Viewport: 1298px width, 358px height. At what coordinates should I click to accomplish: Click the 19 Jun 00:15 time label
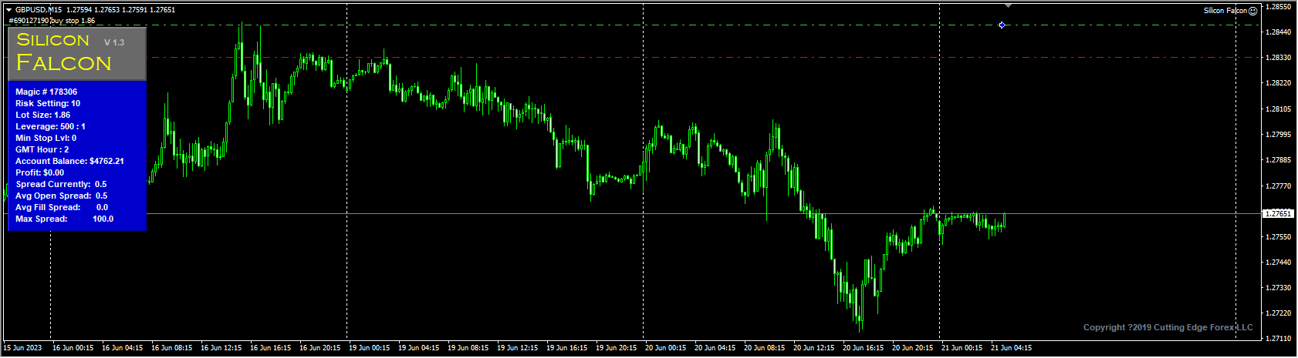pos(369,348)
